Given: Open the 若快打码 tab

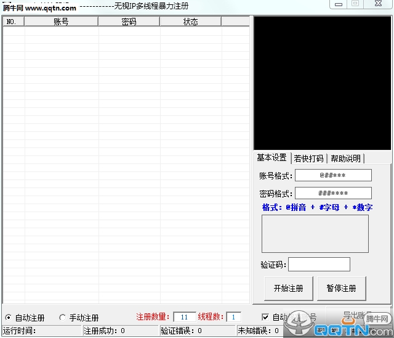Looking at the screenshot, I should [x=308, y=159].
